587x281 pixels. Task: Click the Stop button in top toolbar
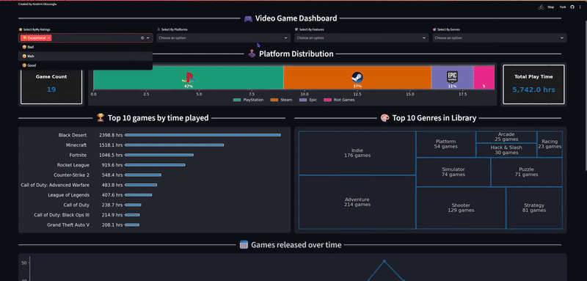pyautogui.click(x=551, y=7)
